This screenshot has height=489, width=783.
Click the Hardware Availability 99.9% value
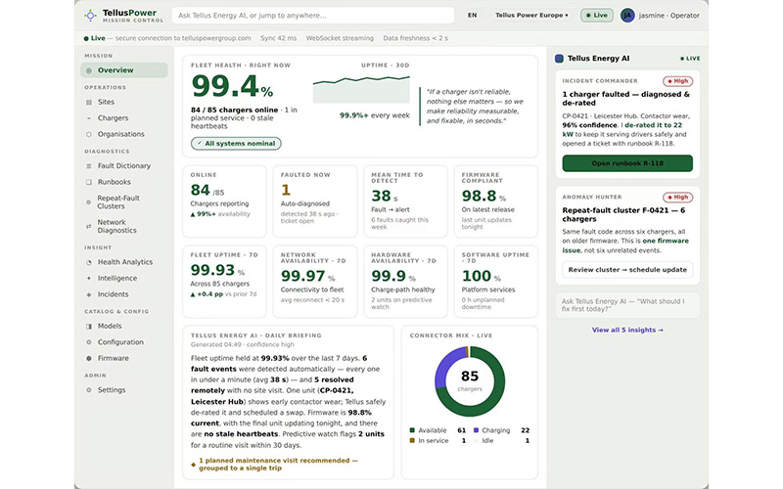point(393,276)
